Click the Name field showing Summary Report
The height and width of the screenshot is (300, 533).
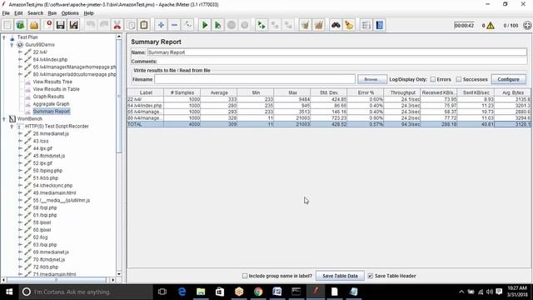[336, 52]
